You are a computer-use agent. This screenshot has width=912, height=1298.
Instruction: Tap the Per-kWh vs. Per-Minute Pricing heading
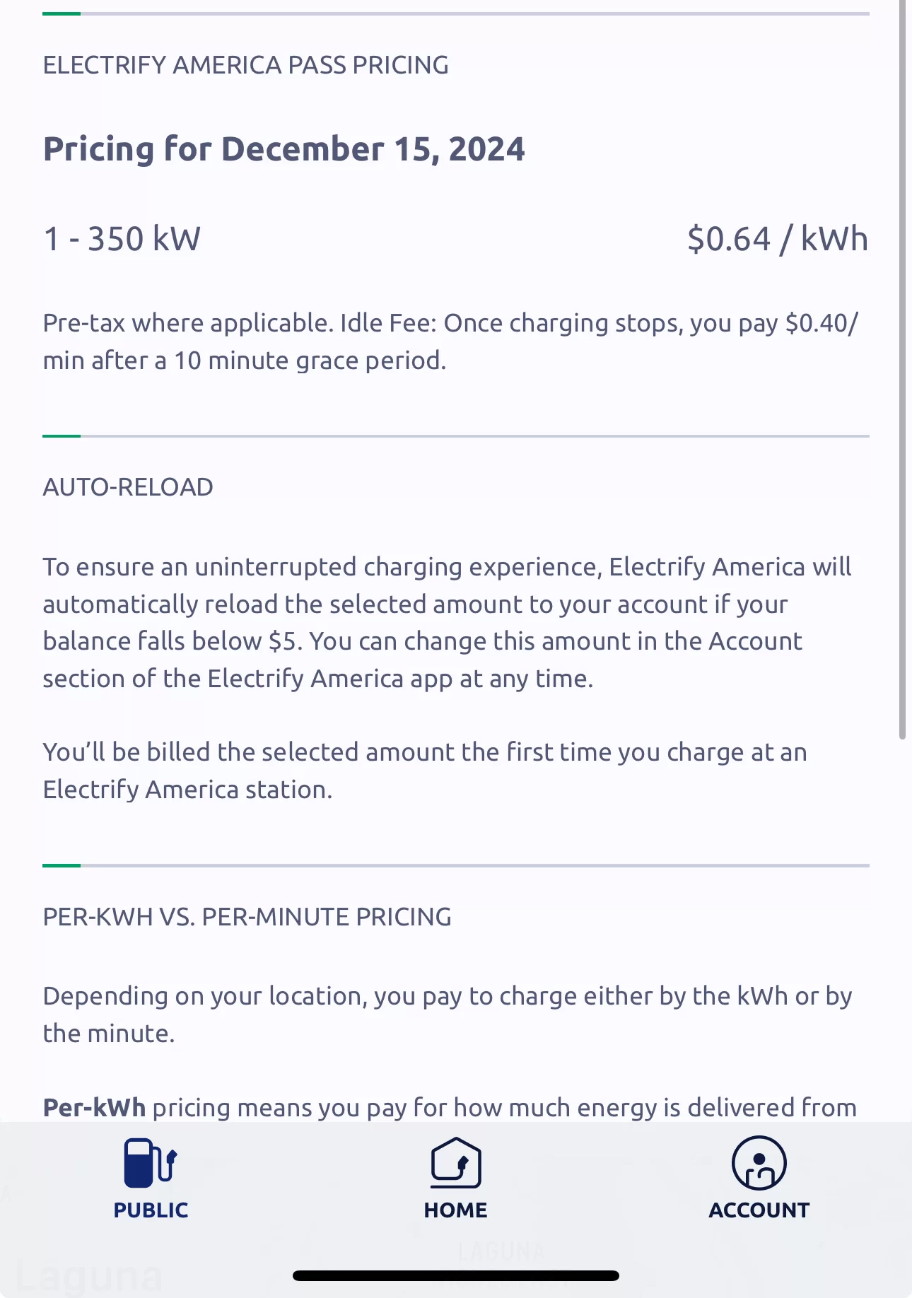tap(247, 917)
